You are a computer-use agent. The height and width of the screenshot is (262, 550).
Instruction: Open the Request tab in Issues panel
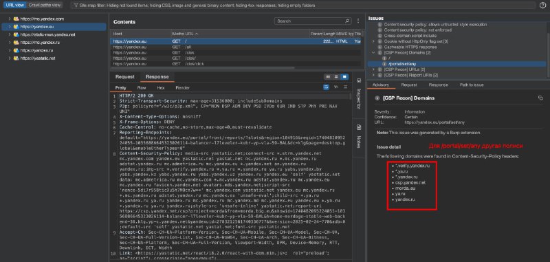(409, 85)
